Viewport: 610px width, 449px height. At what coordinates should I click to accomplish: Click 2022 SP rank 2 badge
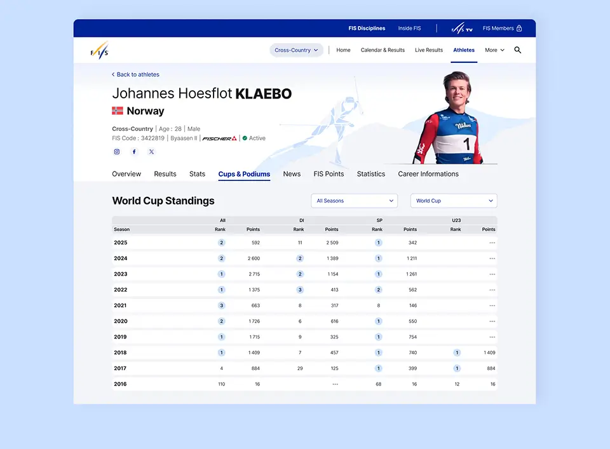coord(379,290)
